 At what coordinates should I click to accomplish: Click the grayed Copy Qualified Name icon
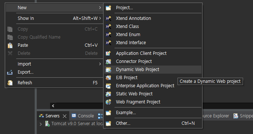tap(10, 37)
